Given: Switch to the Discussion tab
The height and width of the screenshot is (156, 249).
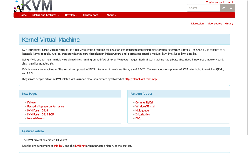Looking at the screenshot, I should 197,24.
